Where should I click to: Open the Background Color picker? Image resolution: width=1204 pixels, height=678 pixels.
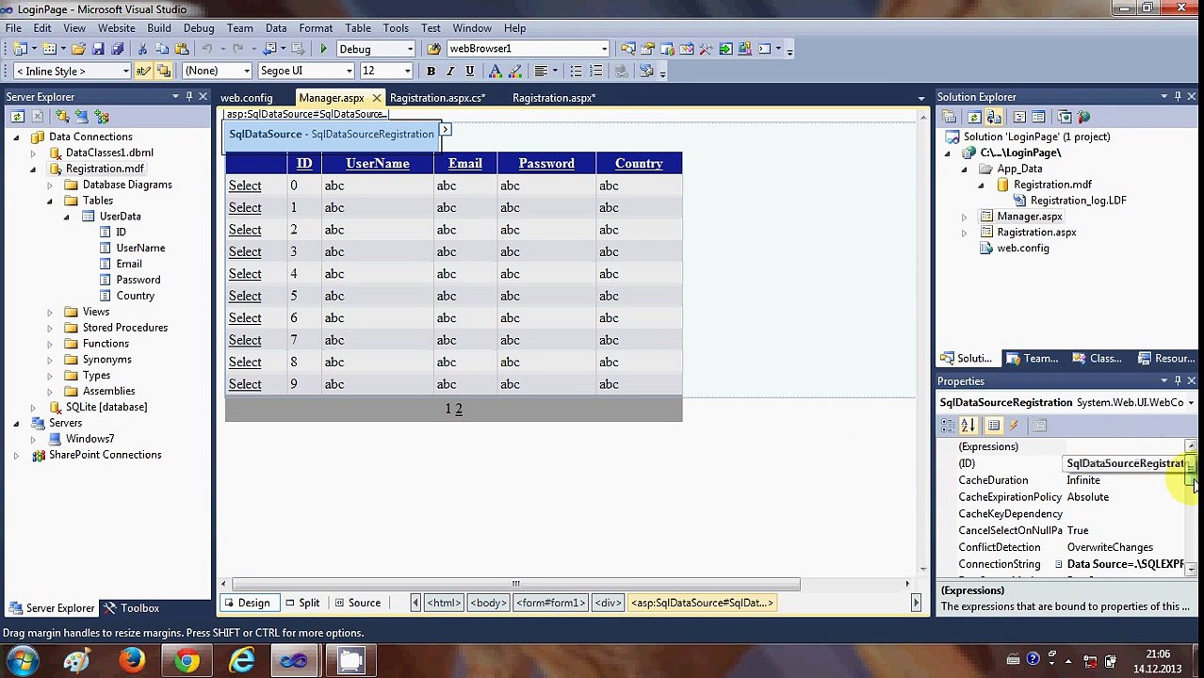coord(515,72)
